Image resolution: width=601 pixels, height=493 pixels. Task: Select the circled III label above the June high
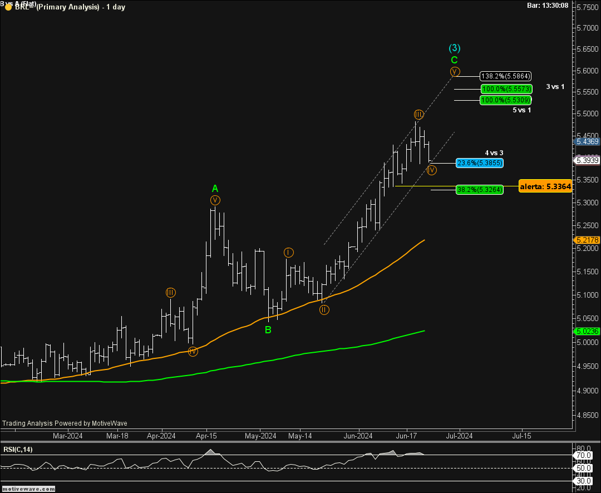click(418, 114)
